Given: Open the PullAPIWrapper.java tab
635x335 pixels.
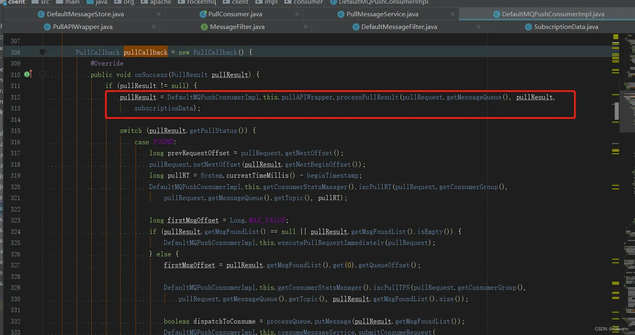Looking at the screenshot, I should pyautogui.click(x=83, y=27).
